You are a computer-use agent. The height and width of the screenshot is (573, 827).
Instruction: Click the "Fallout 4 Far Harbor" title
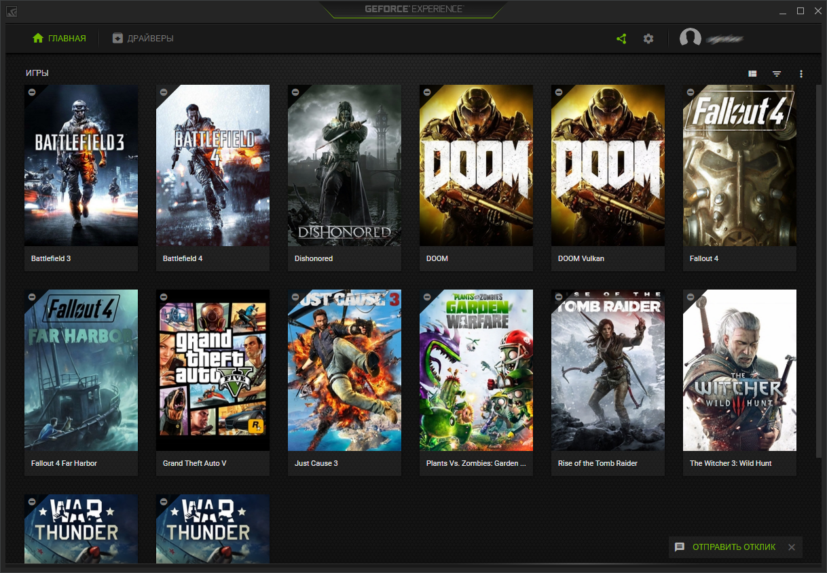tap(64, 463)
